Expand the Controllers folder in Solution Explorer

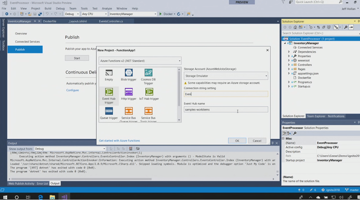point(289,65)
